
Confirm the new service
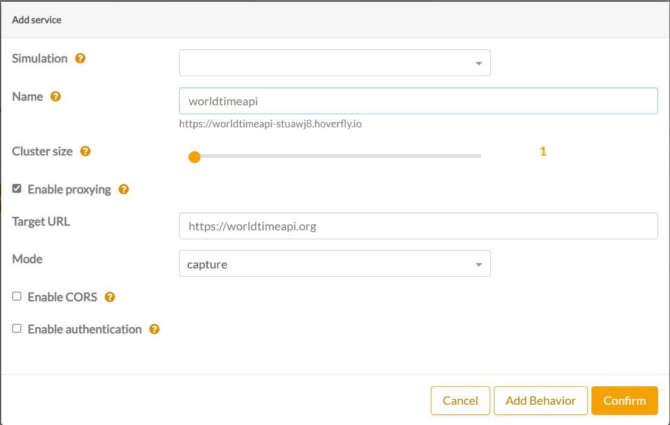pyautogui.click(x=624, y=401)
